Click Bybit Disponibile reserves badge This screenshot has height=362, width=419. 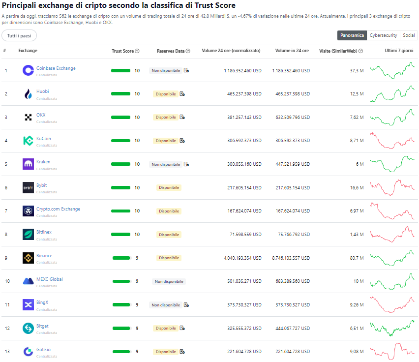coord(169,187)
